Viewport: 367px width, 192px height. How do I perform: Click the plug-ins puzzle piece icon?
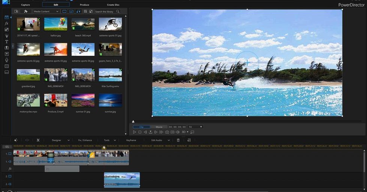point(26,11)
